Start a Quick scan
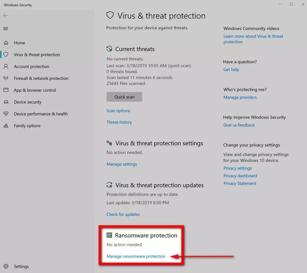Viewport: 307px width, 273px height. tap(124, 97)
